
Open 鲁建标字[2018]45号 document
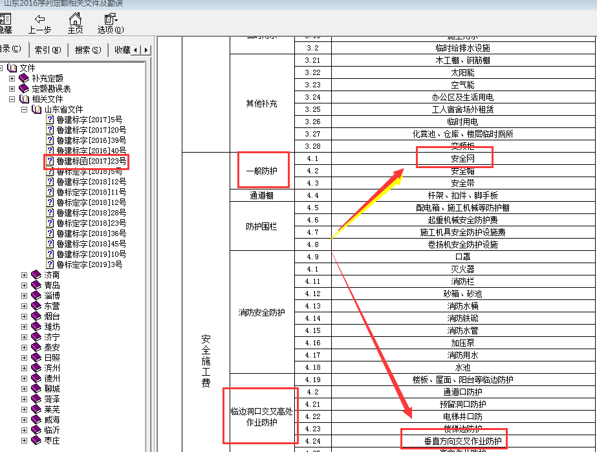pos(91,244)
